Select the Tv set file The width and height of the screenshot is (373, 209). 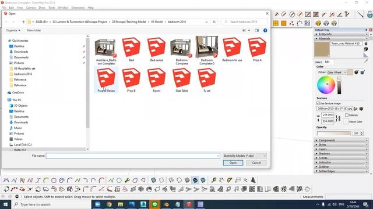(207, 80)
